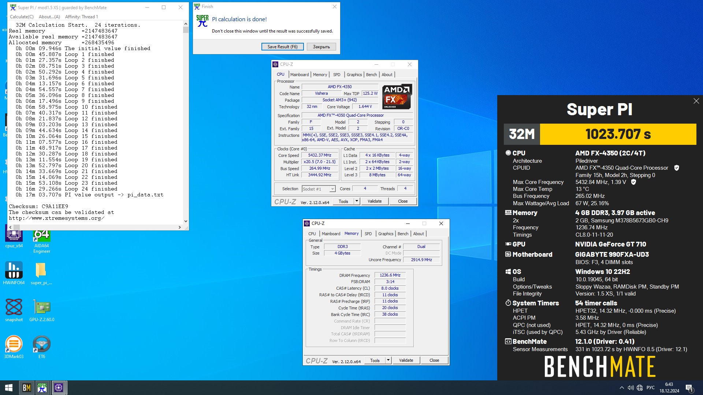Click Save Result (F6) button
Screen dimensions: 703x395
282,47
